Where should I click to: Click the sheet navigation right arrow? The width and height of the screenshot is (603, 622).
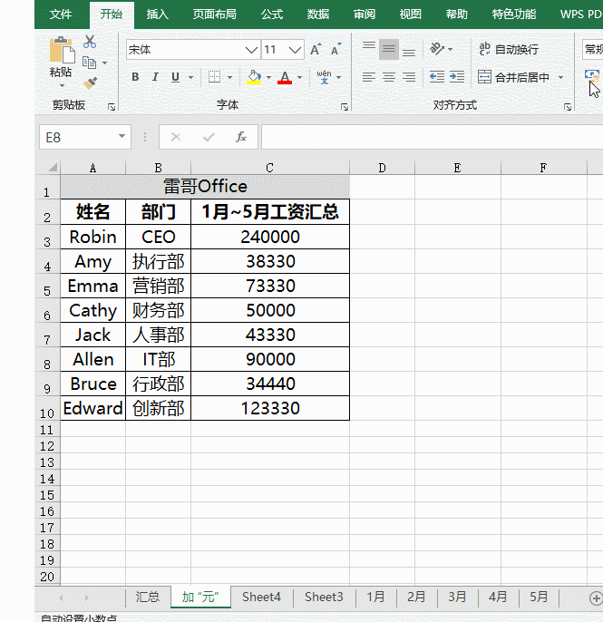tap(86, 598)
